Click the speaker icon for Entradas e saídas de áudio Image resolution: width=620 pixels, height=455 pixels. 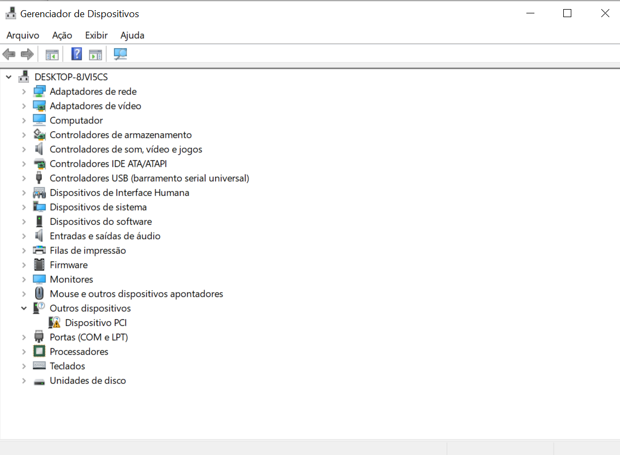tap(39, 236)
